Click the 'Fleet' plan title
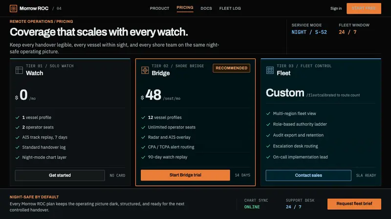This screenshot has width=391, height=219. click(283, 73)
